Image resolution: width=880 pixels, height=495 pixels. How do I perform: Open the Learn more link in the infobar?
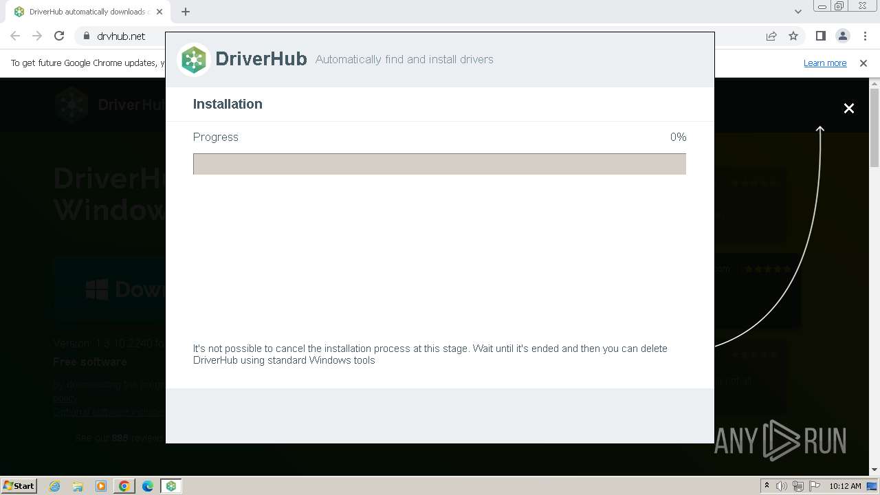pos(825,63)
